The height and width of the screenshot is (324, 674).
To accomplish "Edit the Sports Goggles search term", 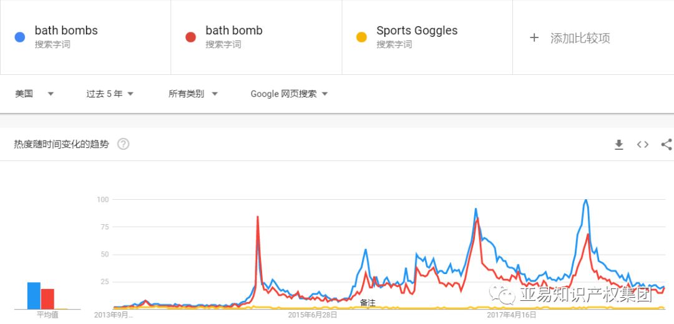I will click(427, 37).
